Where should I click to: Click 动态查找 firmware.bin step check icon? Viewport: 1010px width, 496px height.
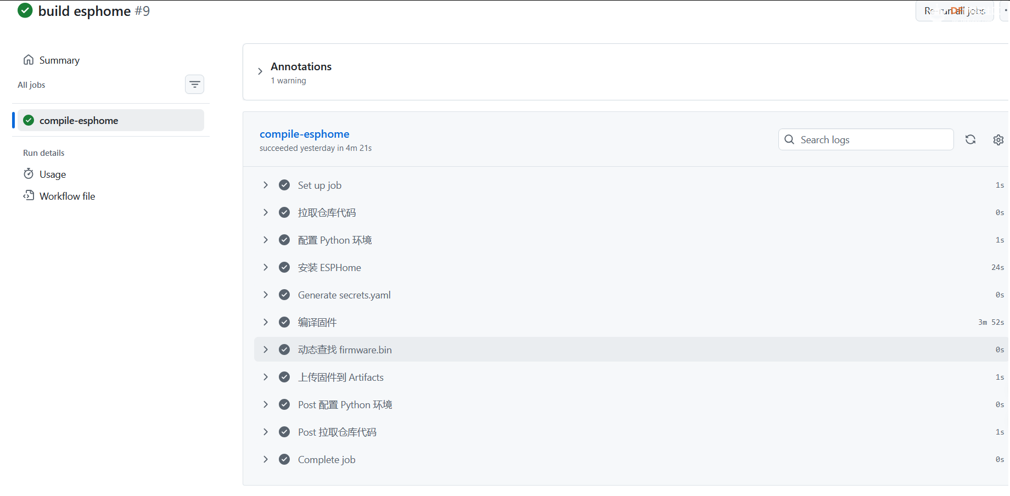(284, 350)
